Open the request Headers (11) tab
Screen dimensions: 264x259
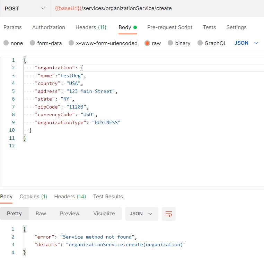[x=91, y=27]
